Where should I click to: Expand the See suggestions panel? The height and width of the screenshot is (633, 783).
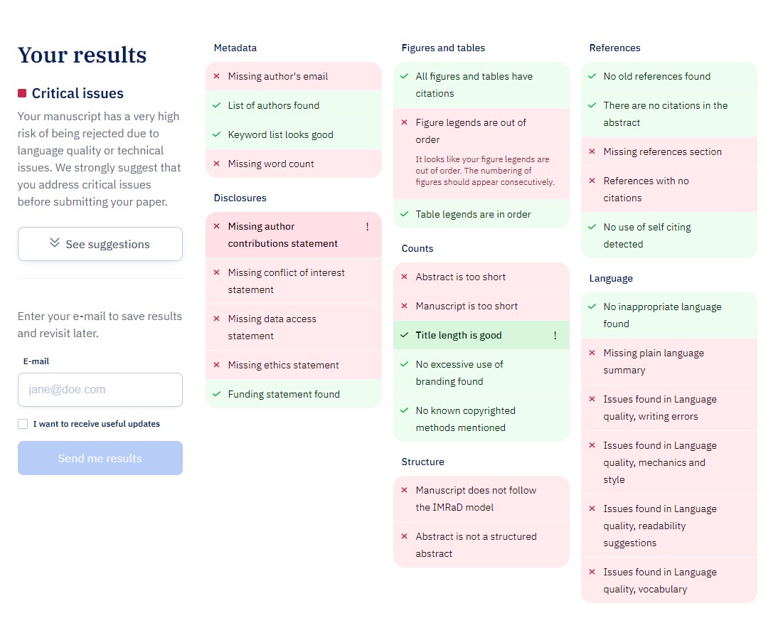coord(100,243)
